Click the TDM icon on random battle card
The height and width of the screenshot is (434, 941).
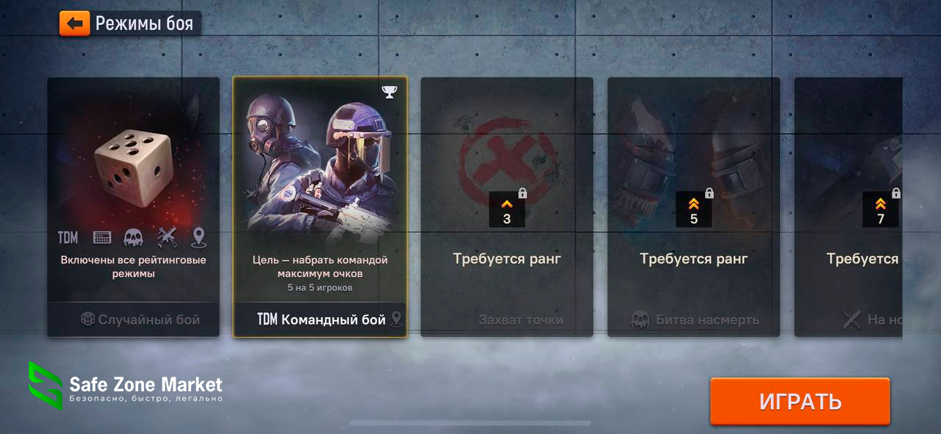(68, 238)
